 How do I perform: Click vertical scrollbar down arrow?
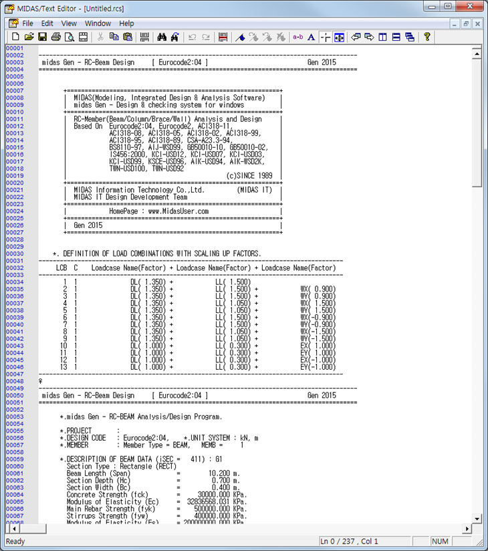click(477, 519)
